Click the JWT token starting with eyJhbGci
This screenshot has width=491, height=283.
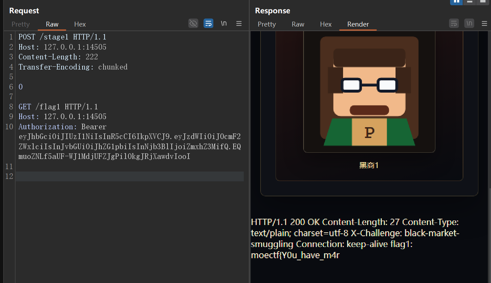[x=130, y=146]
